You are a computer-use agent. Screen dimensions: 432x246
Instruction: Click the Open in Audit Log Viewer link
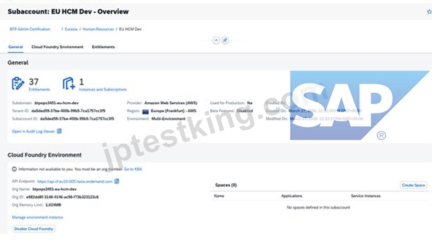34,131
